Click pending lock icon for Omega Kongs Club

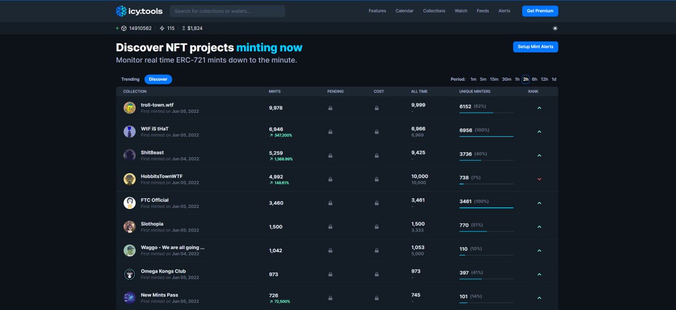pos(330,274)
